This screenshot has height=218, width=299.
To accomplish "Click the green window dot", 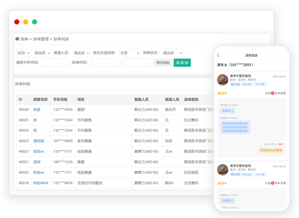I will pyautogui.click(x=35, y=22).
